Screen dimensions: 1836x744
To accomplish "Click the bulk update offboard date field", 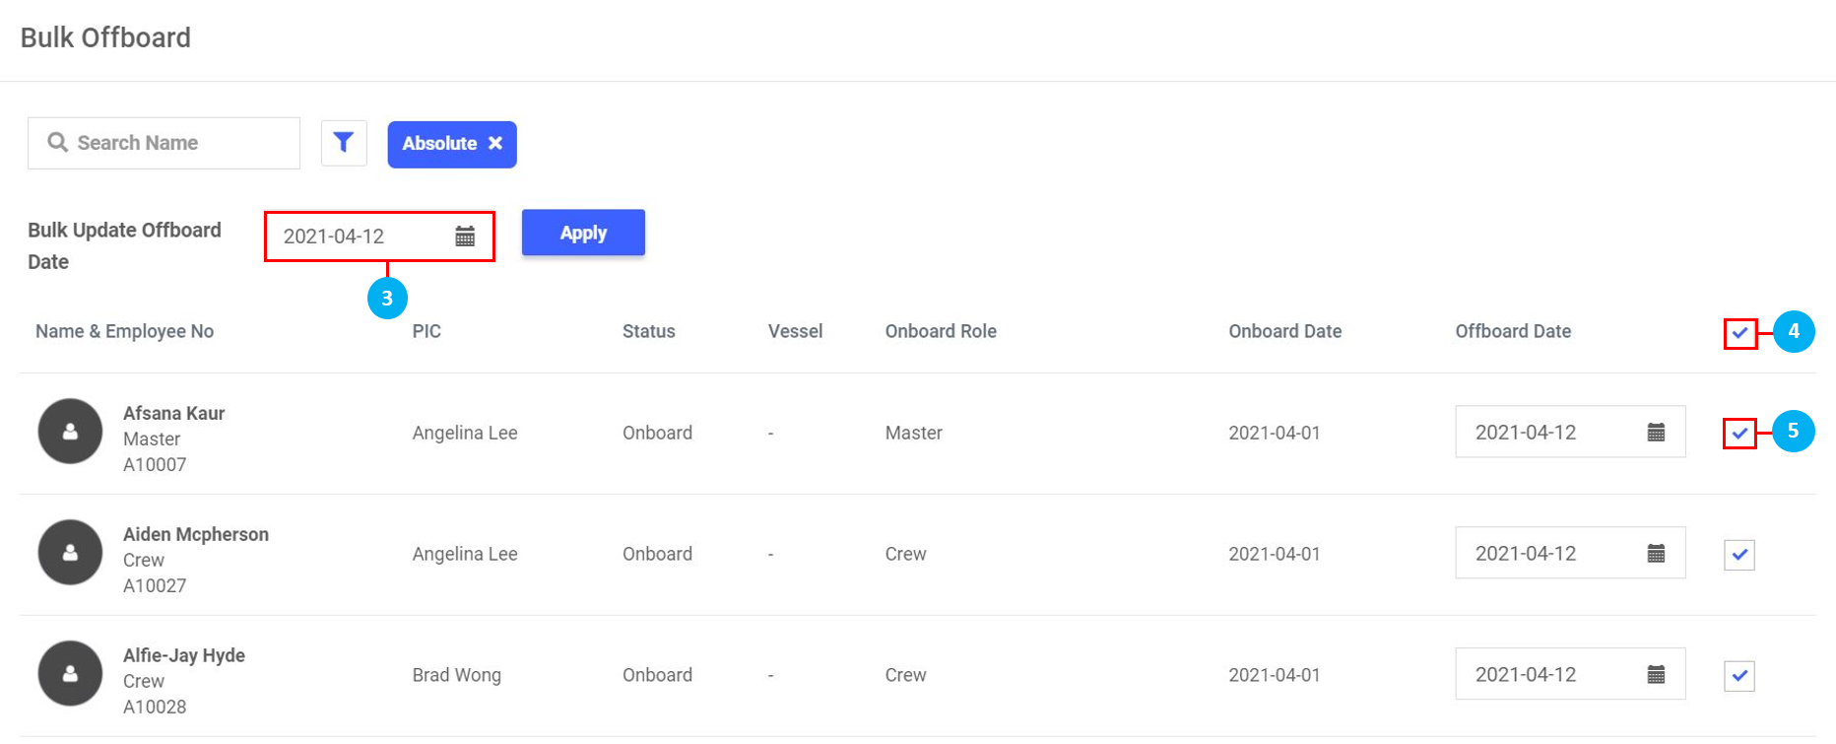I will [355, 237].
